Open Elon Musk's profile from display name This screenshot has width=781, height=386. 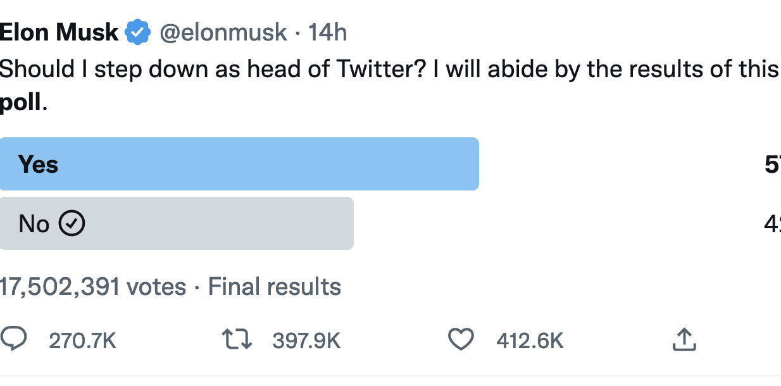coord(59,32)
